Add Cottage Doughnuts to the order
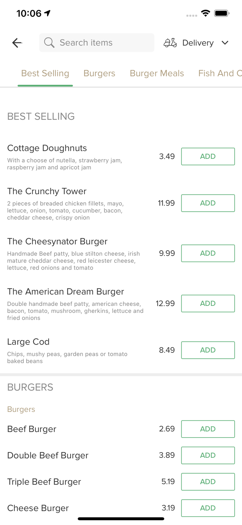This screenshot has width=242, height=525. point(208,156)
